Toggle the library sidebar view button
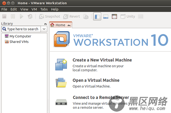The height and width of the screenshot is (113, 171). click(x=97, y=17)
